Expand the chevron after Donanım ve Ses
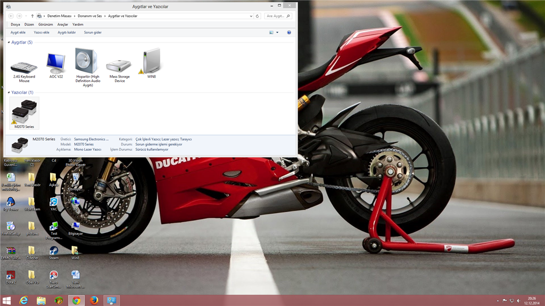The width and height of the screenshot is (545, 306). [105, 16]
